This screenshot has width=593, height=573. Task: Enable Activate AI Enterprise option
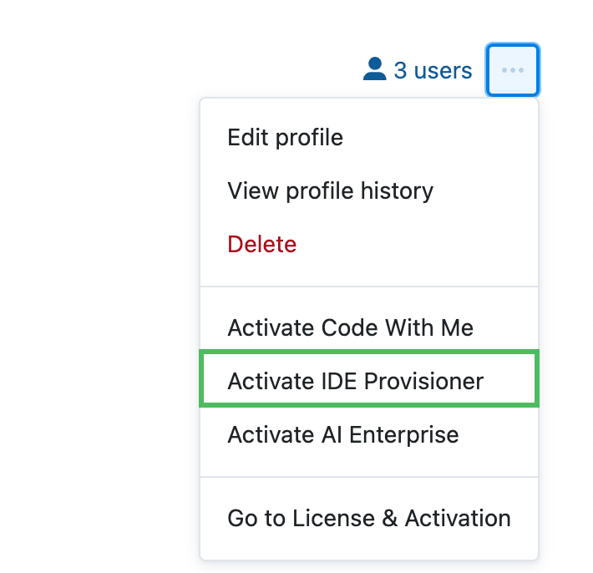coord(342,434)
